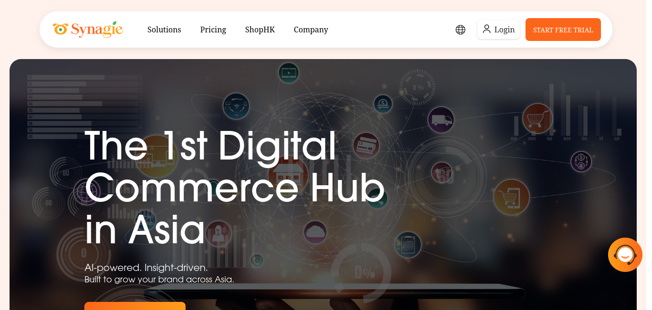Click the cloud icon in hero image

[315, 232]
